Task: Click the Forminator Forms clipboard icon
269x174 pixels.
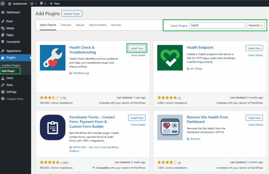Action: (x=52, y=130)
